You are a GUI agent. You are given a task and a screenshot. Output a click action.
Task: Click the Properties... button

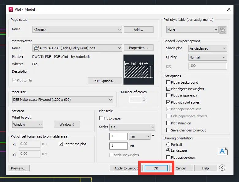(x=138, y=48)
